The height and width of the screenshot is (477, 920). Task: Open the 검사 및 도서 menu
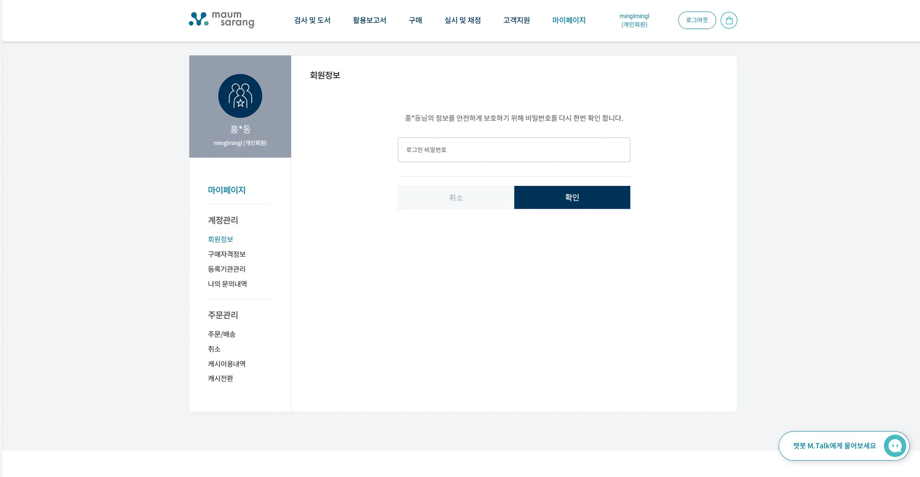tap(312, 20)
